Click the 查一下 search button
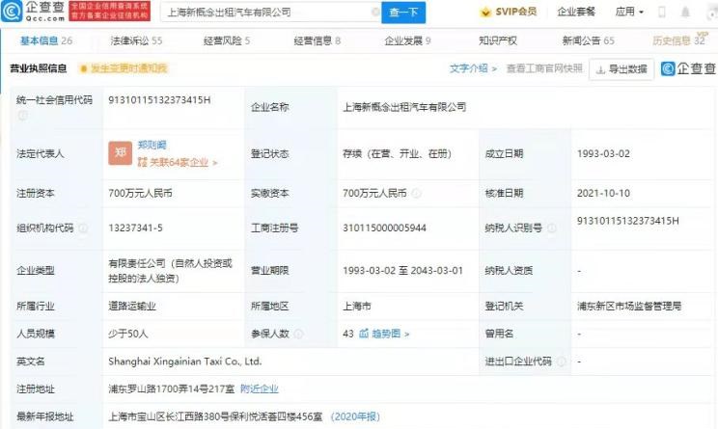Screen dimensions: 718x429 click(x=403, y=13)
